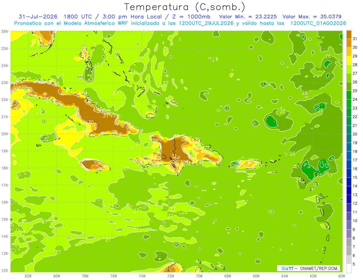Viewport: 363px width, 280px height.
Task: Click the "14N" latitude axis label
Action: (5, 236)
